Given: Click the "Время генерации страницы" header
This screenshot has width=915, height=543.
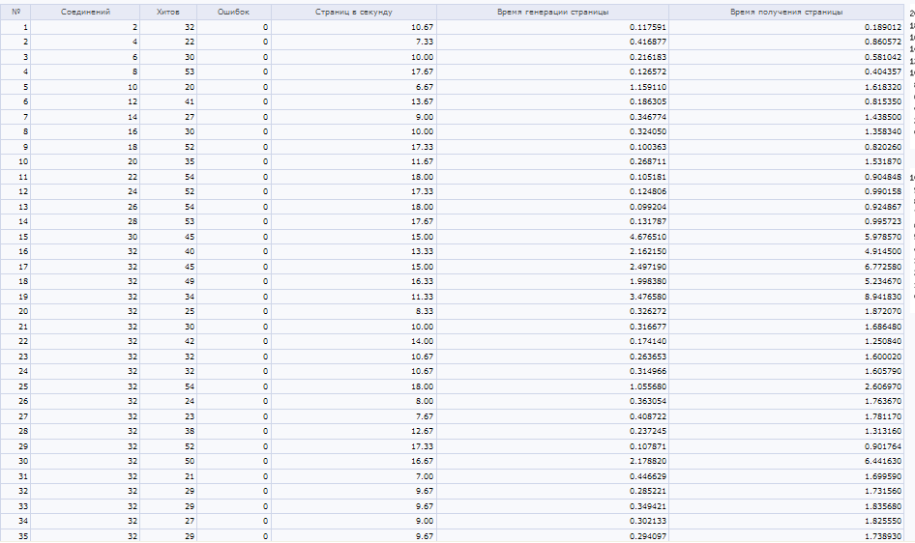Looking at the screenshot, I should click(x=552, y=12).
